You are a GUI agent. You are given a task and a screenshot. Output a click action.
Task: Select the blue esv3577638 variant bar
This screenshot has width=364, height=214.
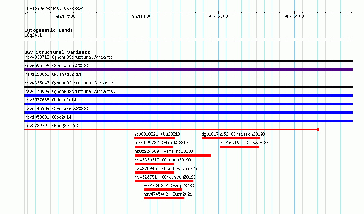188,104
